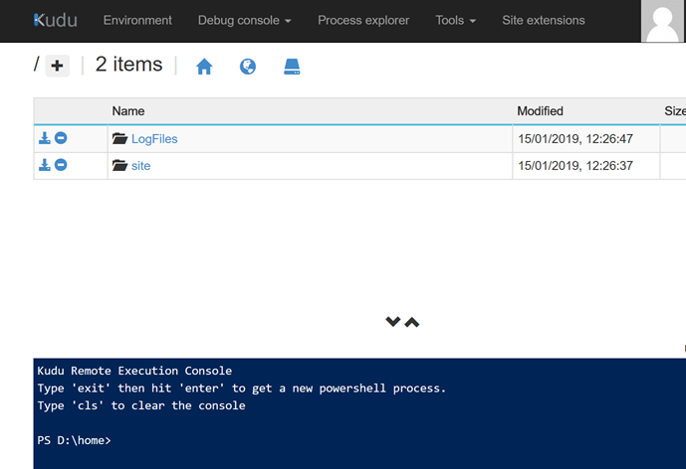The height and width of the screenshot is (469, 686).
Task: Click the system drive icon
Action: [292, 67]
